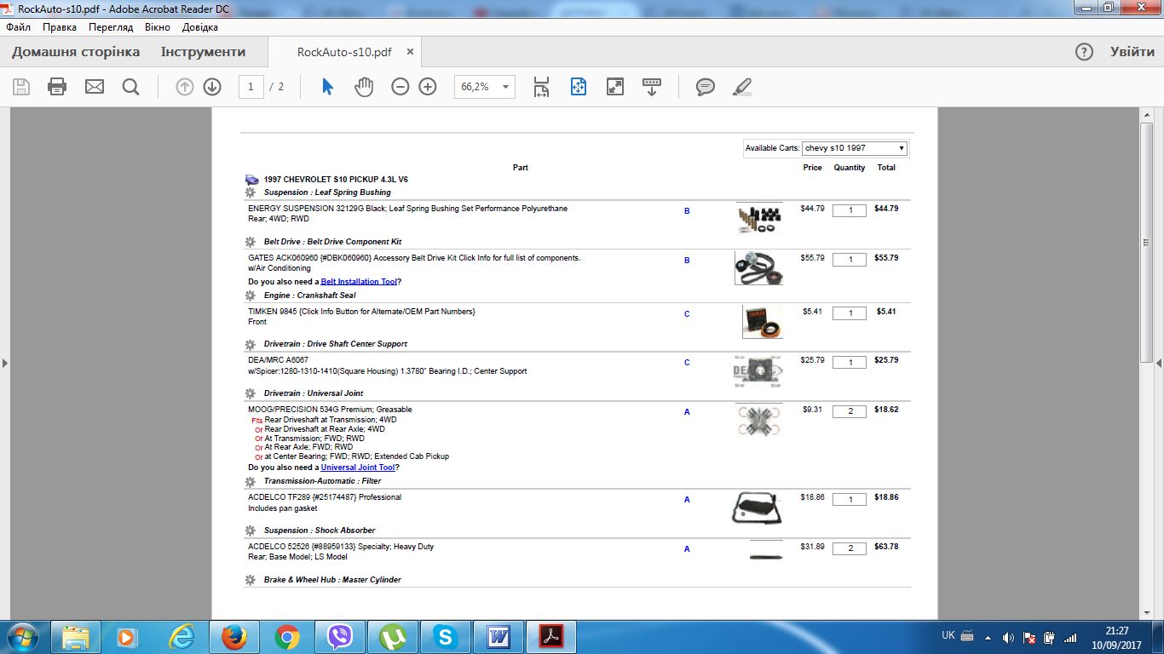Open the Правка menu
Viewport: 1164px width, 654px height.
[x=60, y=27]
